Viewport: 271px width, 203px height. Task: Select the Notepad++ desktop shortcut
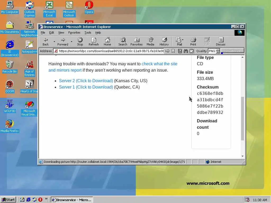tap(30, 47)
